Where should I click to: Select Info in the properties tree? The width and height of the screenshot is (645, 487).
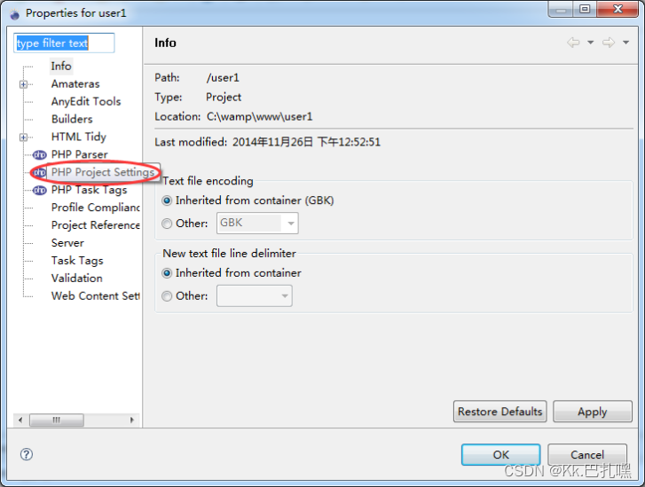point(61,67)
